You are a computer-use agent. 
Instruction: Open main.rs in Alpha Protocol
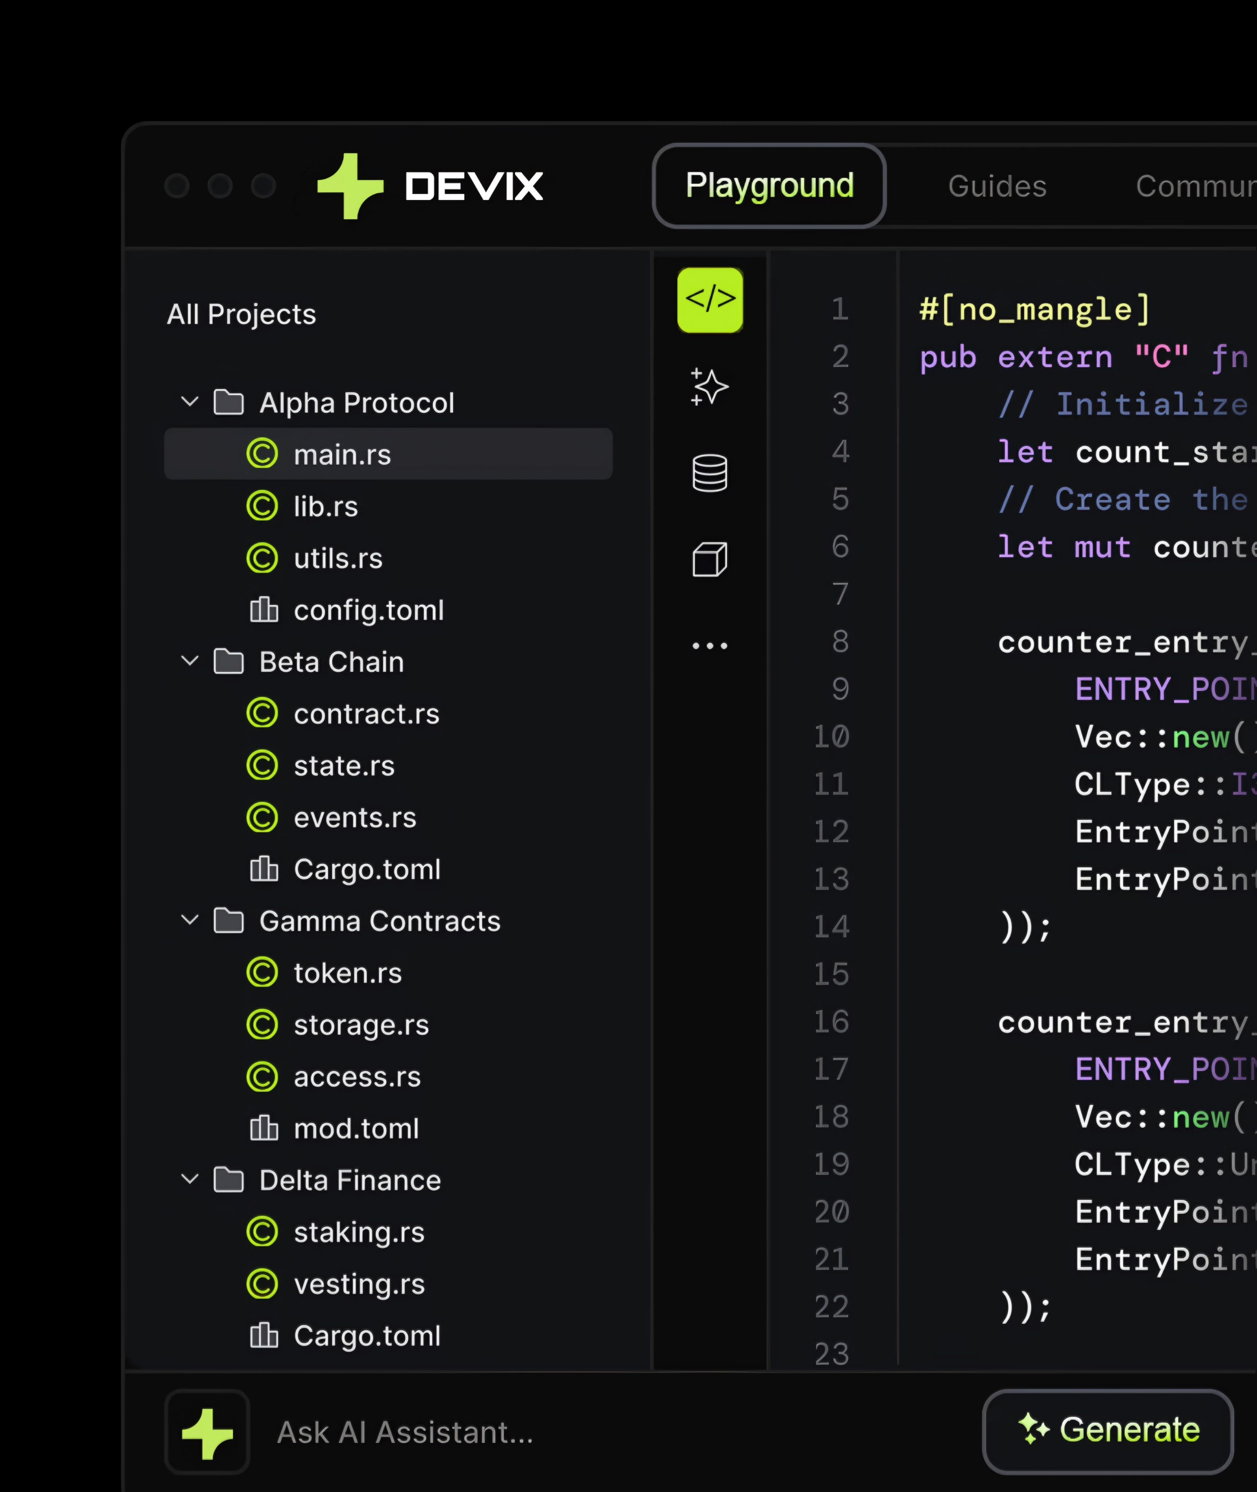pos(388,454)
